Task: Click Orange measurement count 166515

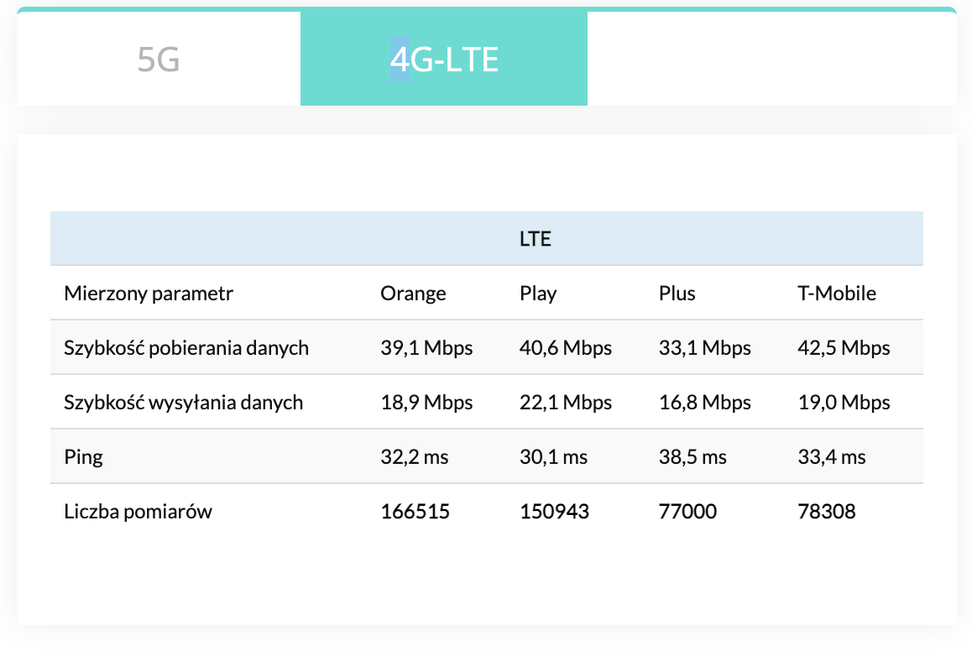Action: point(415,512)
